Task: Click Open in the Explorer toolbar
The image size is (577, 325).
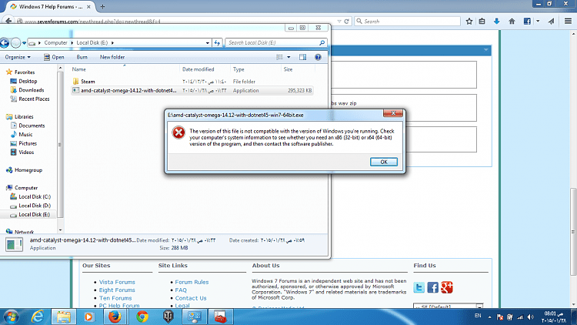Action: point(54,57)
